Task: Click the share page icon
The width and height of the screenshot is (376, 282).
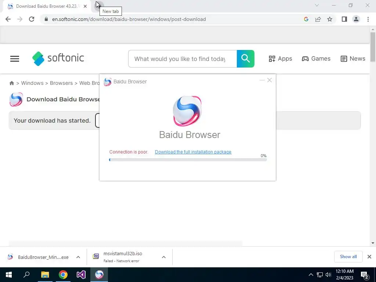Action: (x=318, y=19)
